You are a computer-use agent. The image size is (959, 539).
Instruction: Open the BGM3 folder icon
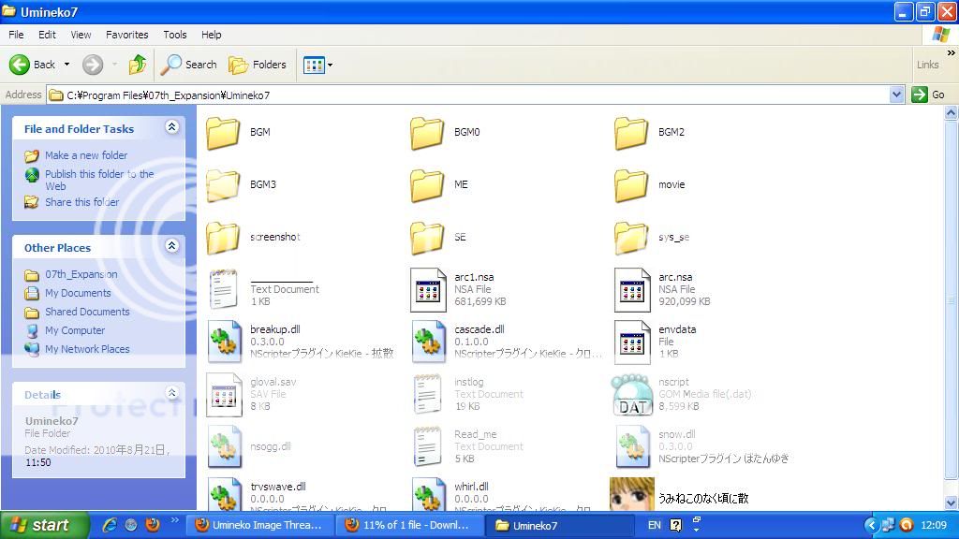tap(223, 185)
